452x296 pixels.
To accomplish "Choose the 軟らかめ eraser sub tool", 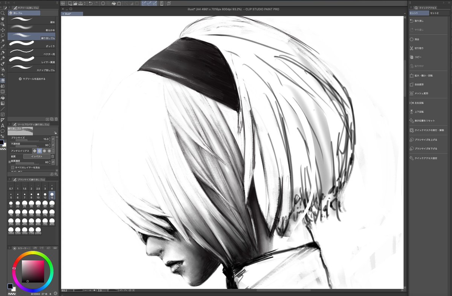I will [32, 28].
